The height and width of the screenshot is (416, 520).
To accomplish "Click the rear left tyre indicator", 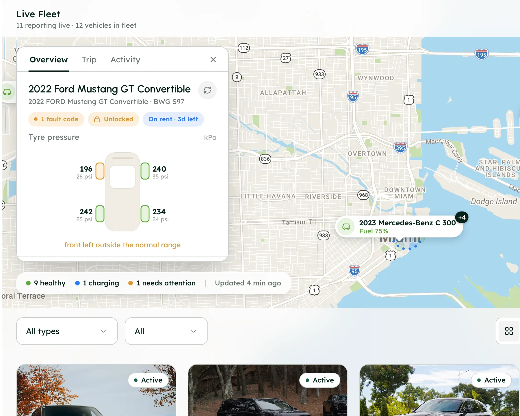I will tap(100, 214).
